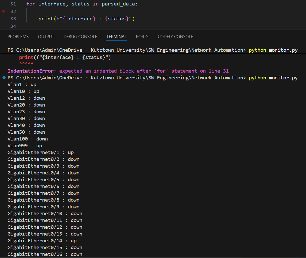306x258 pixels.
Task: Click the red caret underline markers in the terminal
Action: click(26, 63)
